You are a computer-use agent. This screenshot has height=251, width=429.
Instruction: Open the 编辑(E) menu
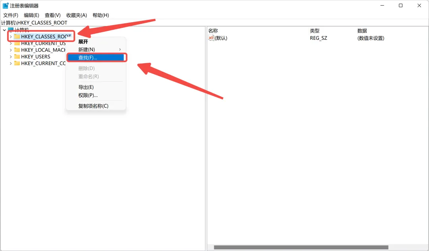point(31,15)
